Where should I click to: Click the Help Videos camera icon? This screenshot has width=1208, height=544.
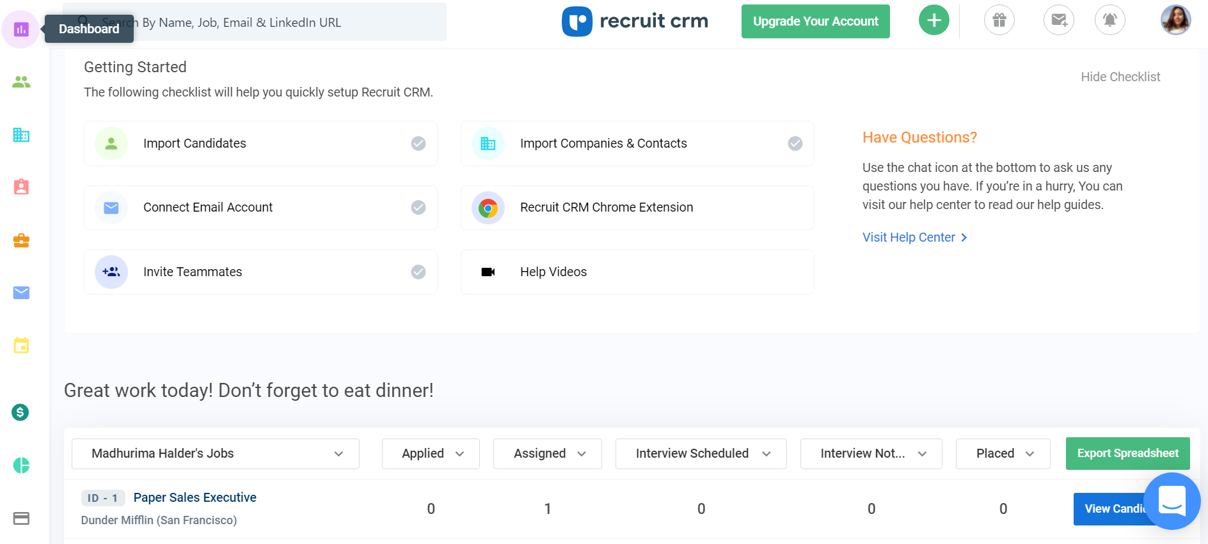pos(488,272)
